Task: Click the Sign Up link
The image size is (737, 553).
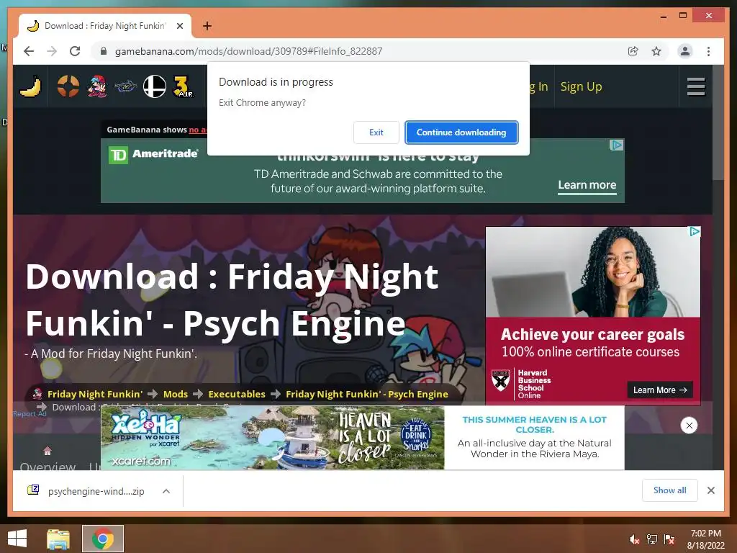Action: click(581, 86)
